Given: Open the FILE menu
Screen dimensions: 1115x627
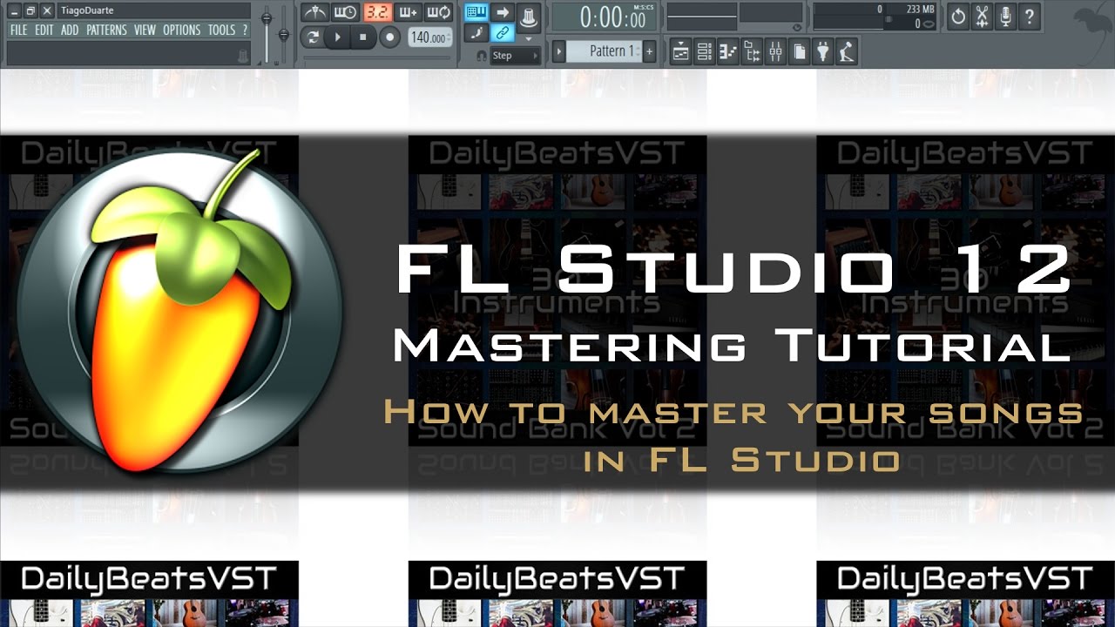Looking at the screenshot, I should tap(19, 30).
